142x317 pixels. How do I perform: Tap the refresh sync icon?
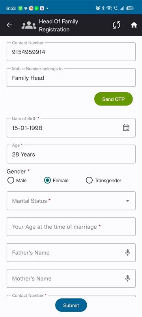pos(116,25)
